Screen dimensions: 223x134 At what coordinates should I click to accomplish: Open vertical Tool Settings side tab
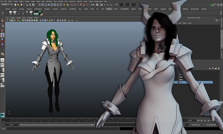(221, 54)
